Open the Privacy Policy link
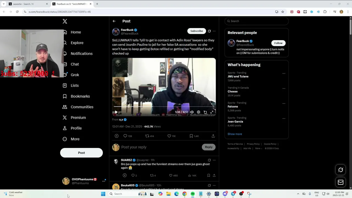Image resolution: width=352 pixels, height=198 pixels. click(x=253, y=144)
